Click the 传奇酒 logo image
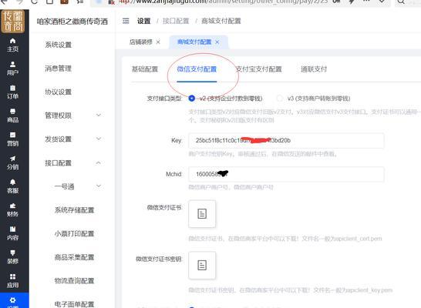 tap(12, 22)
